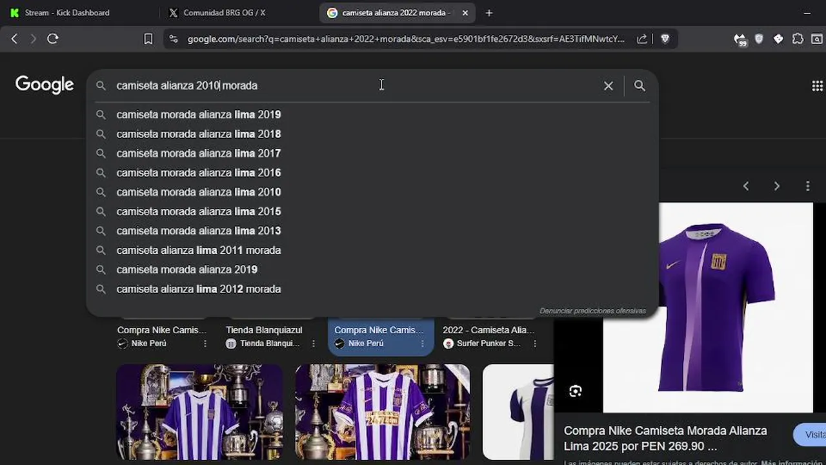Open the extension with 99 badge
Viewport: 826px width, 465px height.
point(740,39)
